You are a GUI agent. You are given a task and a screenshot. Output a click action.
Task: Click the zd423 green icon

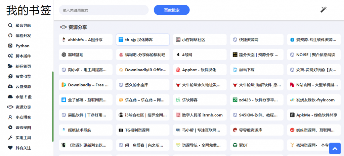click(x=235, y=100)
